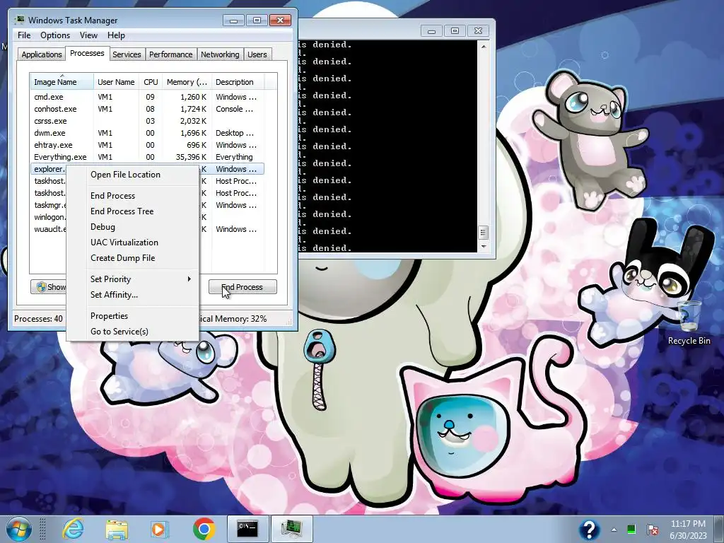The height and width of the screenshot is (543, 724).
Task: Switch to the Networking tab
Action: point(220,54)
